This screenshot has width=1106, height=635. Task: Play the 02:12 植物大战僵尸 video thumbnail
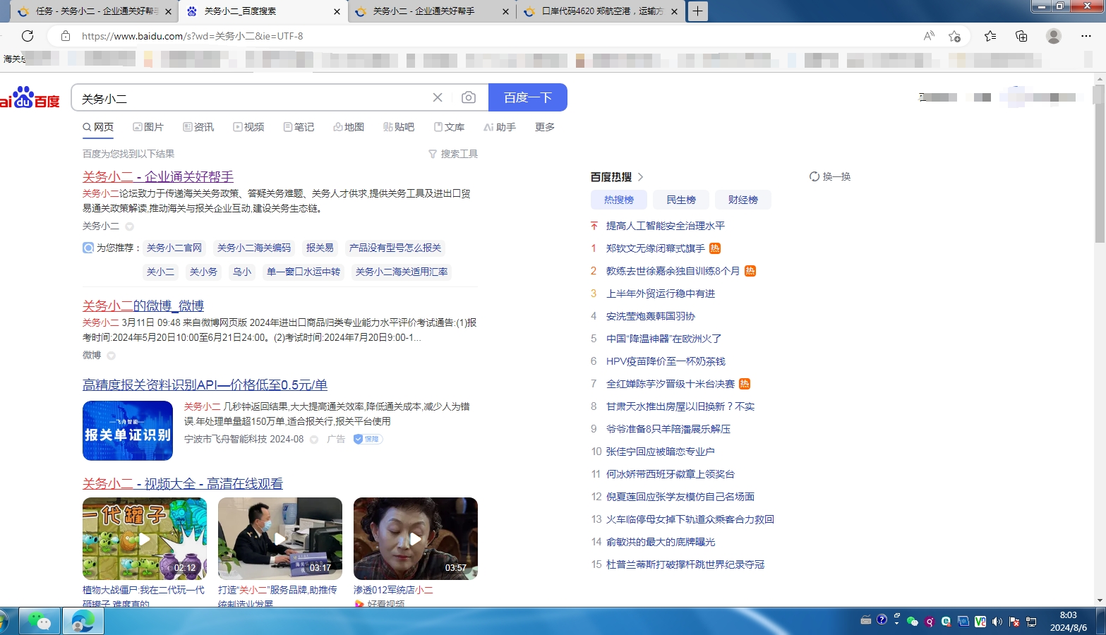click(145, 539)
